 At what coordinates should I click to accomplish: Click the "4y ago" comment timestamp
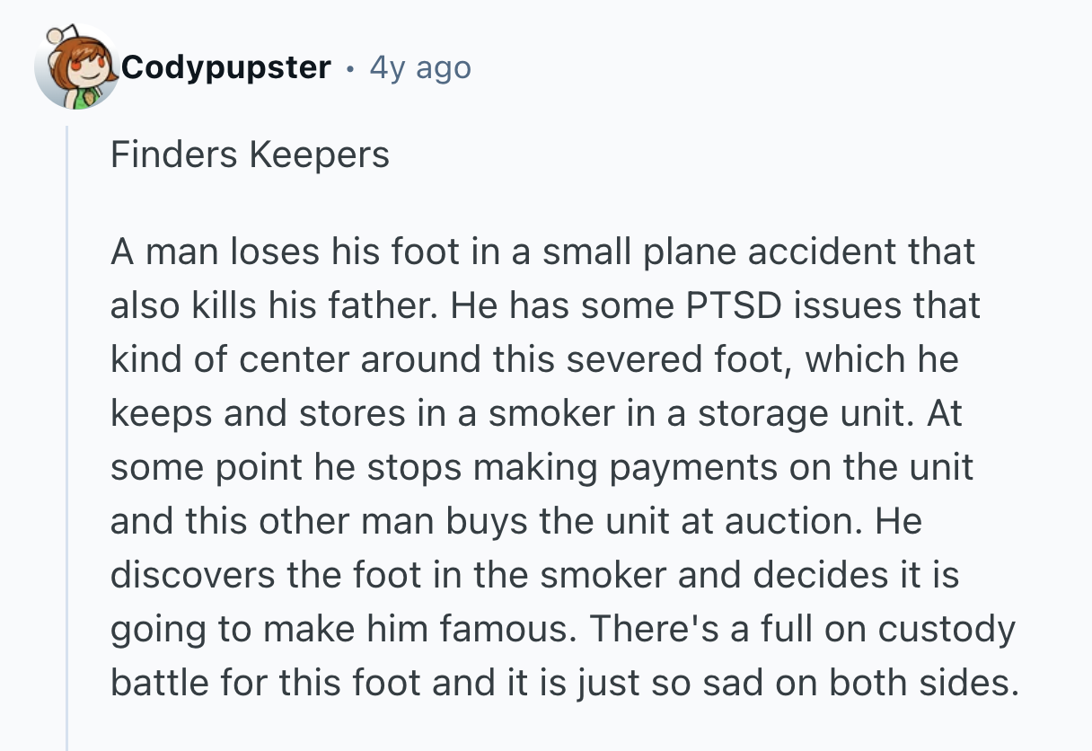[x=420, y=67]
